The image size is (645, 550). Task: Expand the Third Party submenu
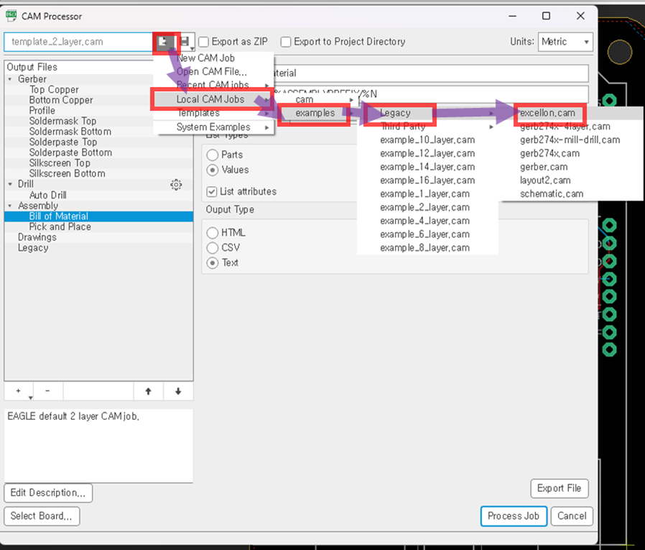point(428,127)
